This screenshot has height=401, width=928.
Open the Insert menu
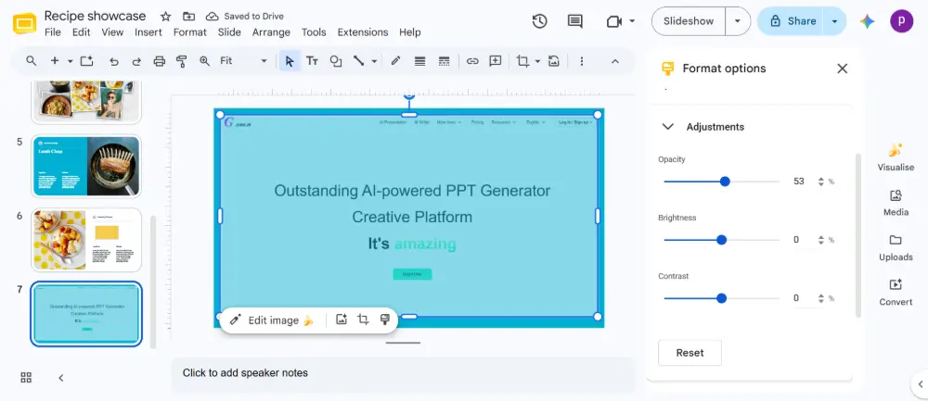[x=148, y=32]
